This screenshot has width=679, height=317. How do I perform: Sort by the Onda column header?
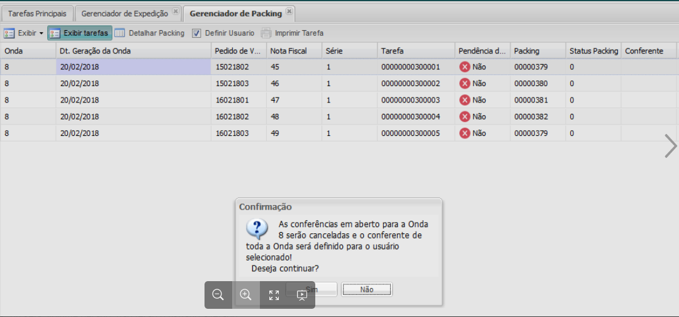coord(28,51)
